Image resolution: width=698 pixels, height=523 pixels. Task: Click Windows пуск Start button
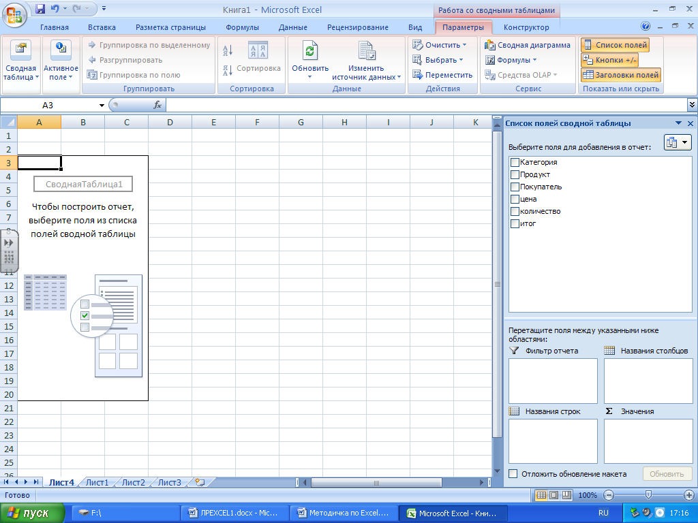point(32,513)
